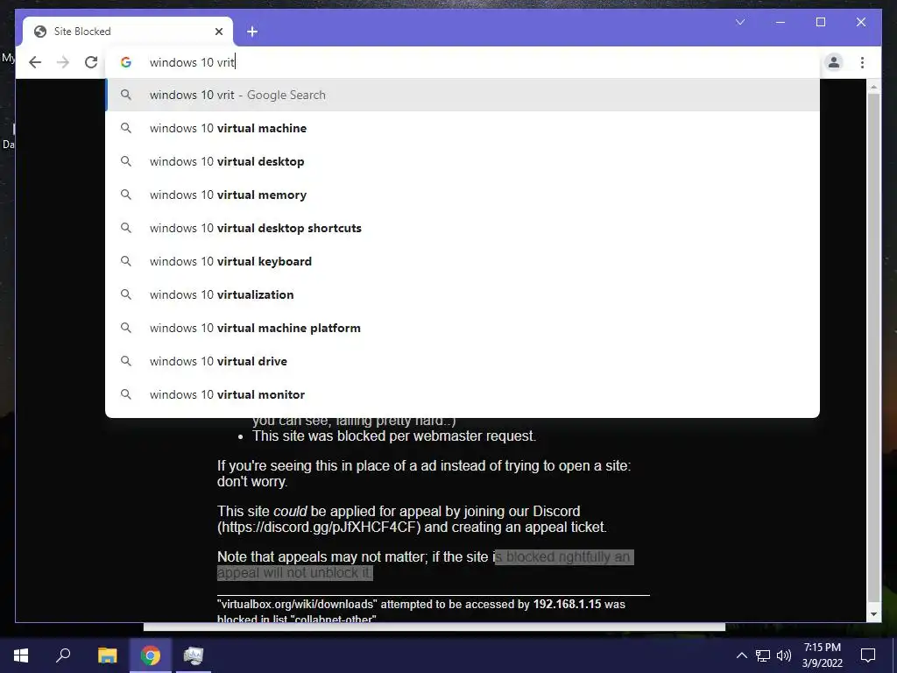Open the last pinned taskbar app icon
Image resolution: width=897 pixels, height=673 pixels.
(194, 655)
